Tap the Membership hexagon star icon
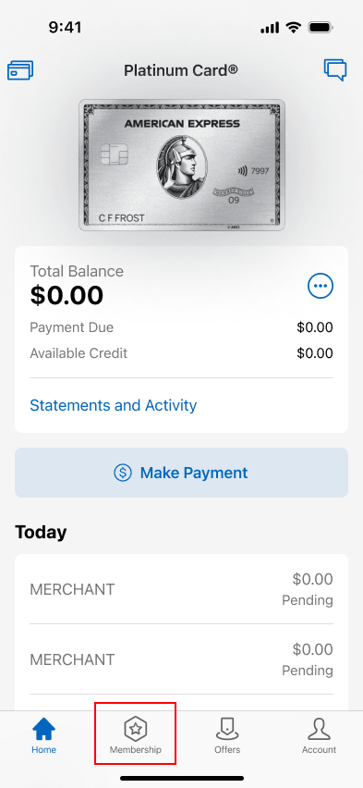This screenshot has height=788, width=363. [136, 729]
